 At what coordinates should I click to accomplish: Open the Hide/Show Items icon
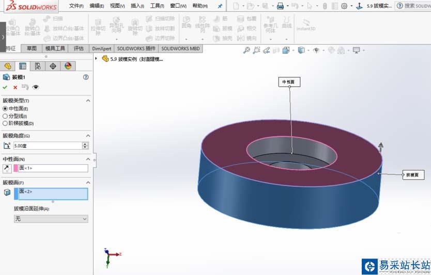click(316, 50)
